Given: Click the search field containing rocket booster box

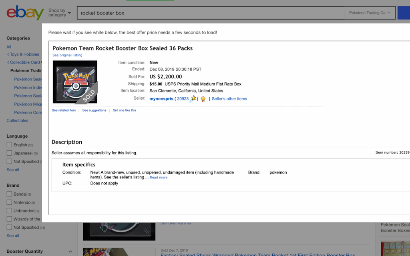Looking at the screenshot, I should point(211,13).
